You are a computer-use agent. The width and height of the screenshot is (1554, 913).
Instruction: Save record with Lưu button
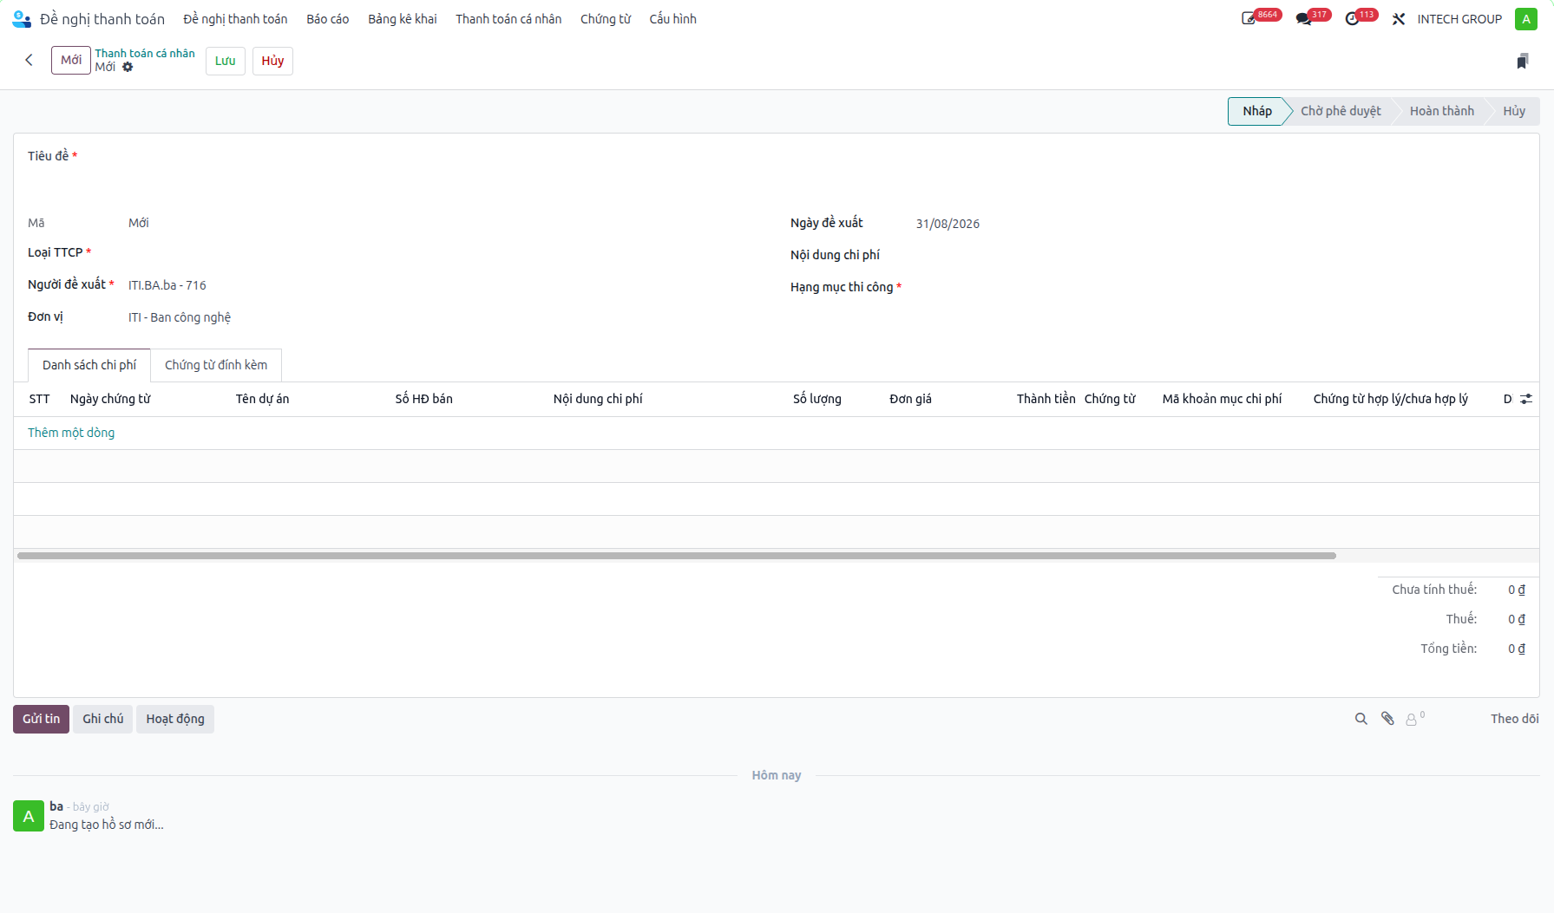[226, 61]
